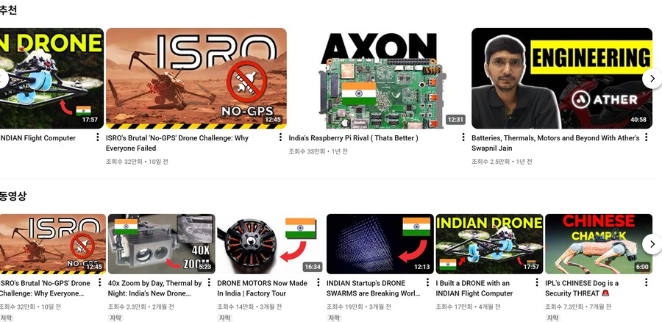Open three-dot menu beside INDIAN Flight Computer title

98,137
